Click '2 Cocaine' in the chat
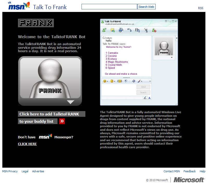Viewport: 208px width, 184px height. pyautogui.click(x=111, y=56)
